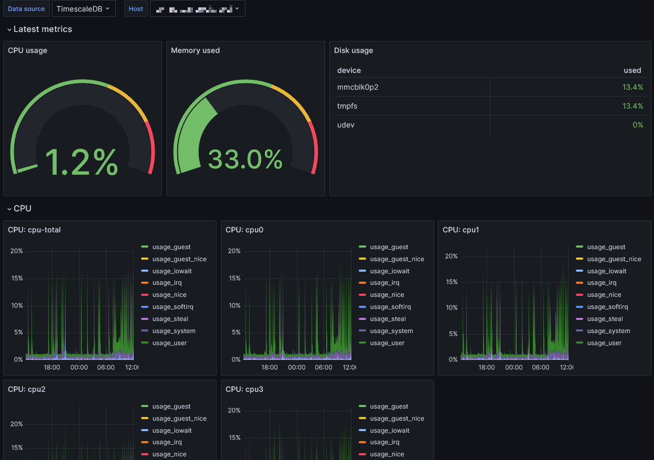The height and width of the screenshot is (460, 654).
Task: Select usage_user in cpu1 legend
Action: pyautogui.click(x=604, y=343)
